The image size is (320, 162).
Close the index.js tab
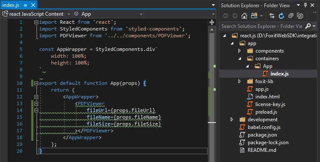point(33,5)
